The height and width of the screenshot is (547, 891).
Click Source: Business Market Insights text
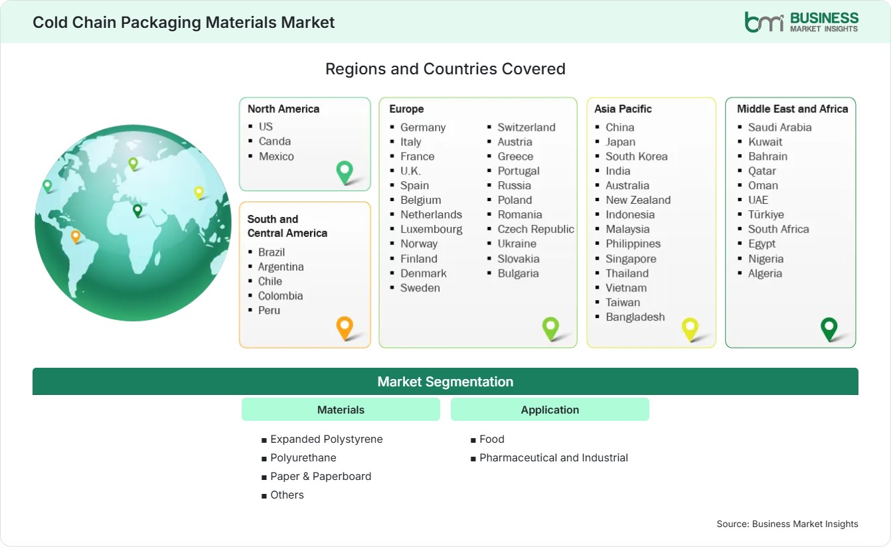pyautogui.click(x=787, y=524)
